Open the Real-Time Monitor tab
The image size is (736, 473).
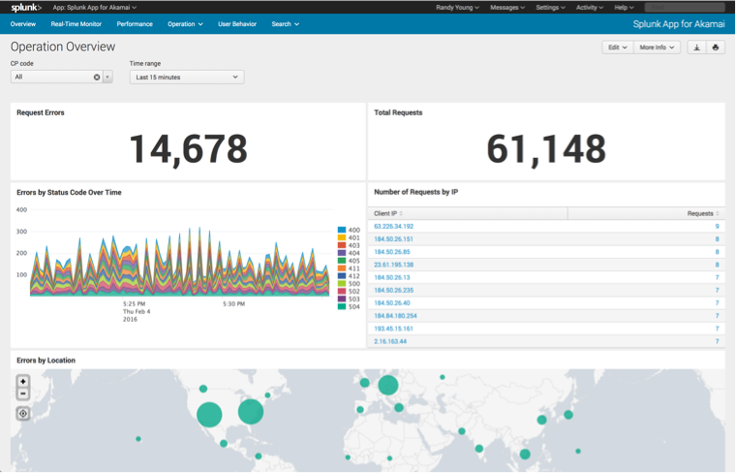pyautogui.click(x=77, y=24)
